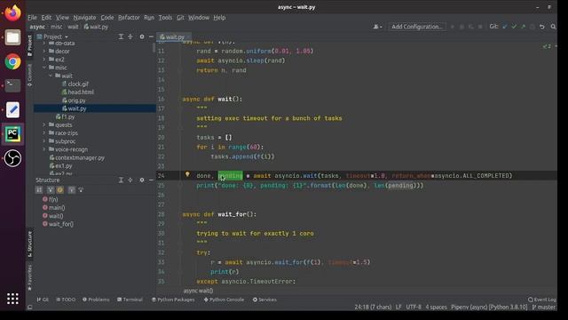Image resolution: width=568 pixels, height=320 pixels.
Task: Click the intention lightbulb on line 24
Action: coord(187,174)
